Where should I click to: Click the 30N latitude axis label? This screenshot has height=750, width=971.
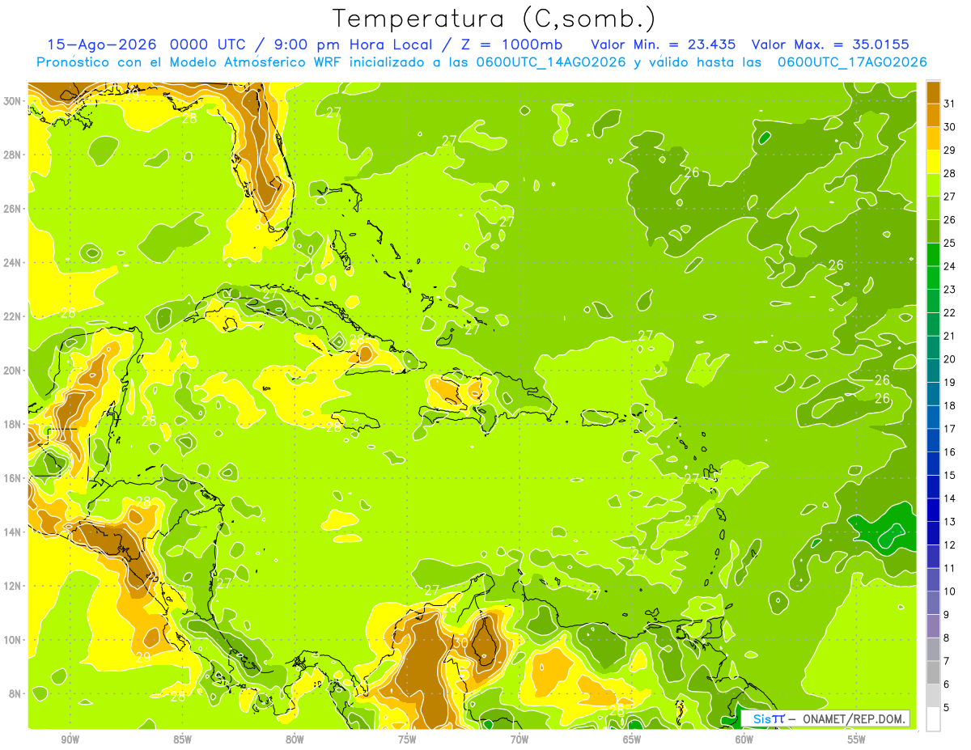click(12, 100)
